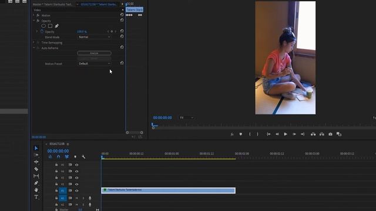Viewport: 376px width, 211px height.
Task: Go to In point
Action: coord(268,134)
